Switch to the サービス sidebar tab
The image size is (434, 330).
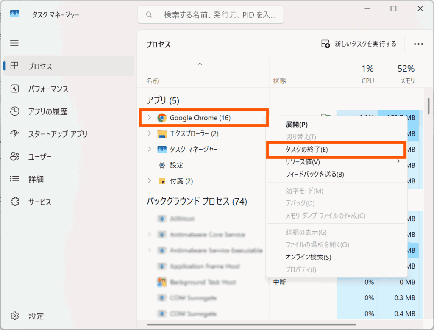tap(69, 202)
